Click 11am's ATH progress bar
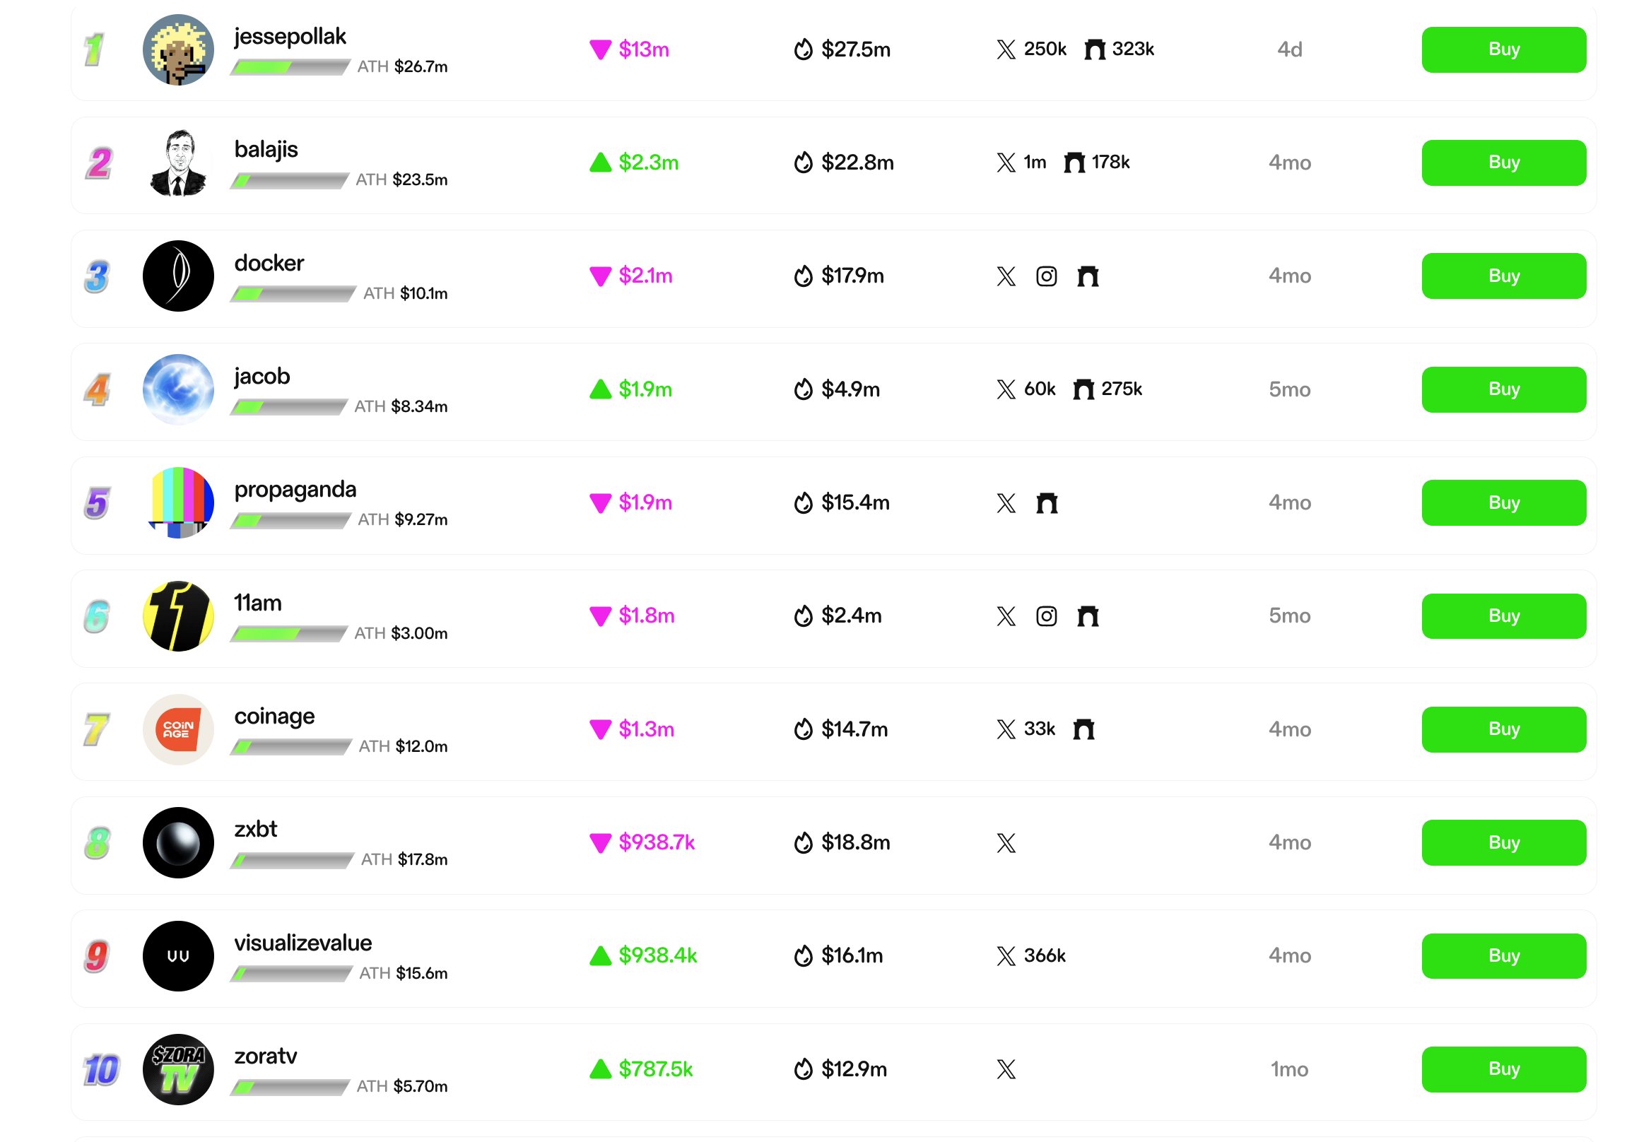The image size is (1651, 1142). (x=288, y=634)
